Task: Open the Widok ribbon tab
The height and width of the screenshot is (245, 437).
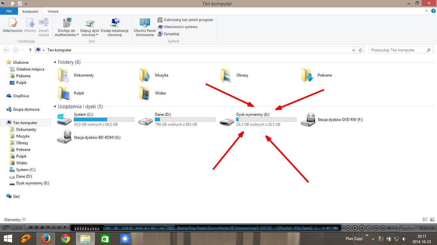Action: coord(53,11)
